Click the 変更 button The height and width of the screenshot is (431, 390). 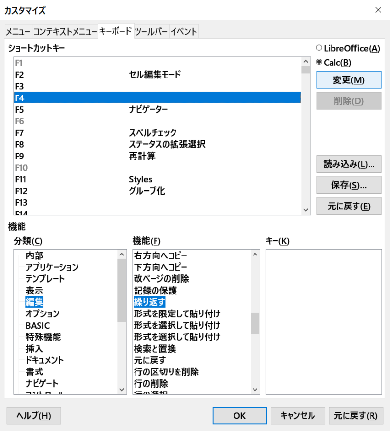click(349, 80)
